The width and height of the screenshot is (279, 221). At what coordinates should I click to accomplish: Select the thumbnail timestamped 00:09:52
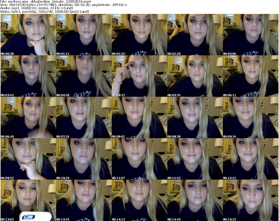point(28,159)
